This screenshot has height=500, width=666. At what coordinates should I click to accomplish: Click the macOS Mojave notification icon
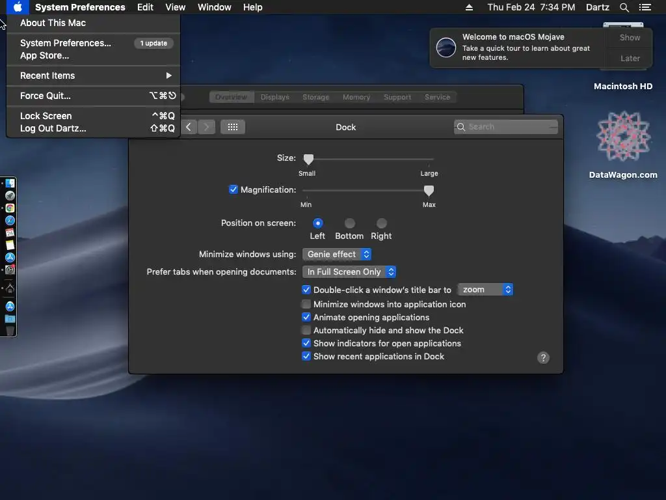446,47
